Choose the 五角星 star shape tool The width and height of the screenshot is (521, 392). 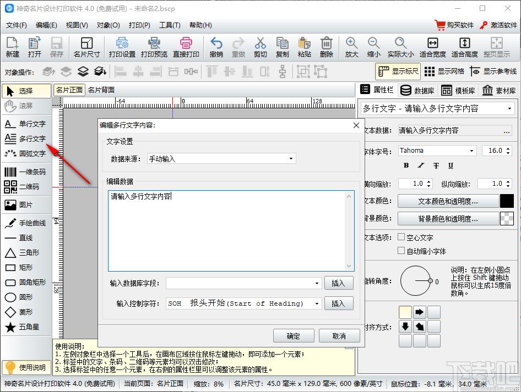point(26,328)
